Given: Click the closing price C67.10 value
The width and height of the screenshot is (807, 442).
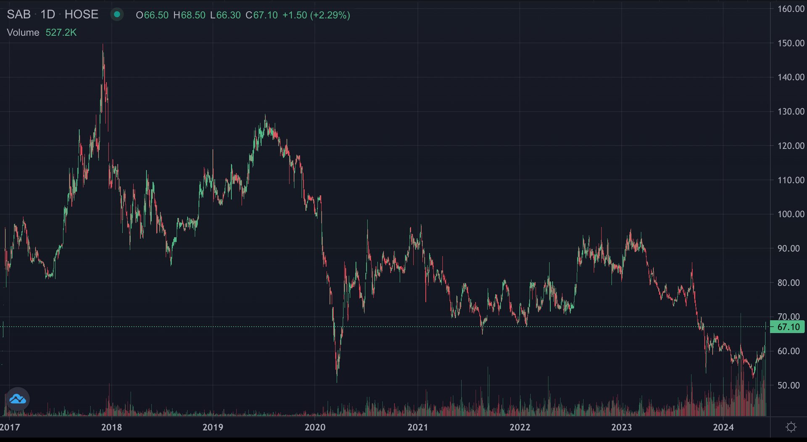Looking at the screenshot, I should [x=261, y=15].
